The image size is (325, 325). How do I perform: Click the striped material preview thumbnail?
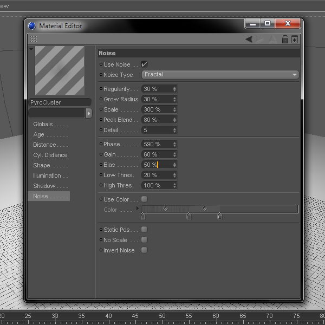[x=60, y=70]
